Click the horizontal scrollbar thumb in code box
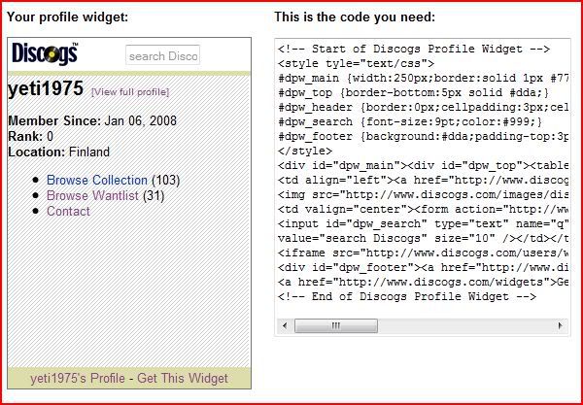The height and width of the screenshot is (405, 583). (x=336, y=326)
